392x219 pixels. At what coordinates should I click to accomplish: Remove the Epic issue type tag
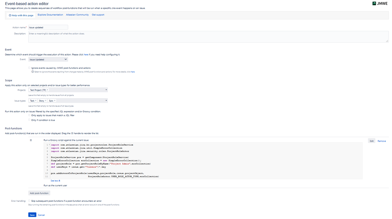point(55,101)
